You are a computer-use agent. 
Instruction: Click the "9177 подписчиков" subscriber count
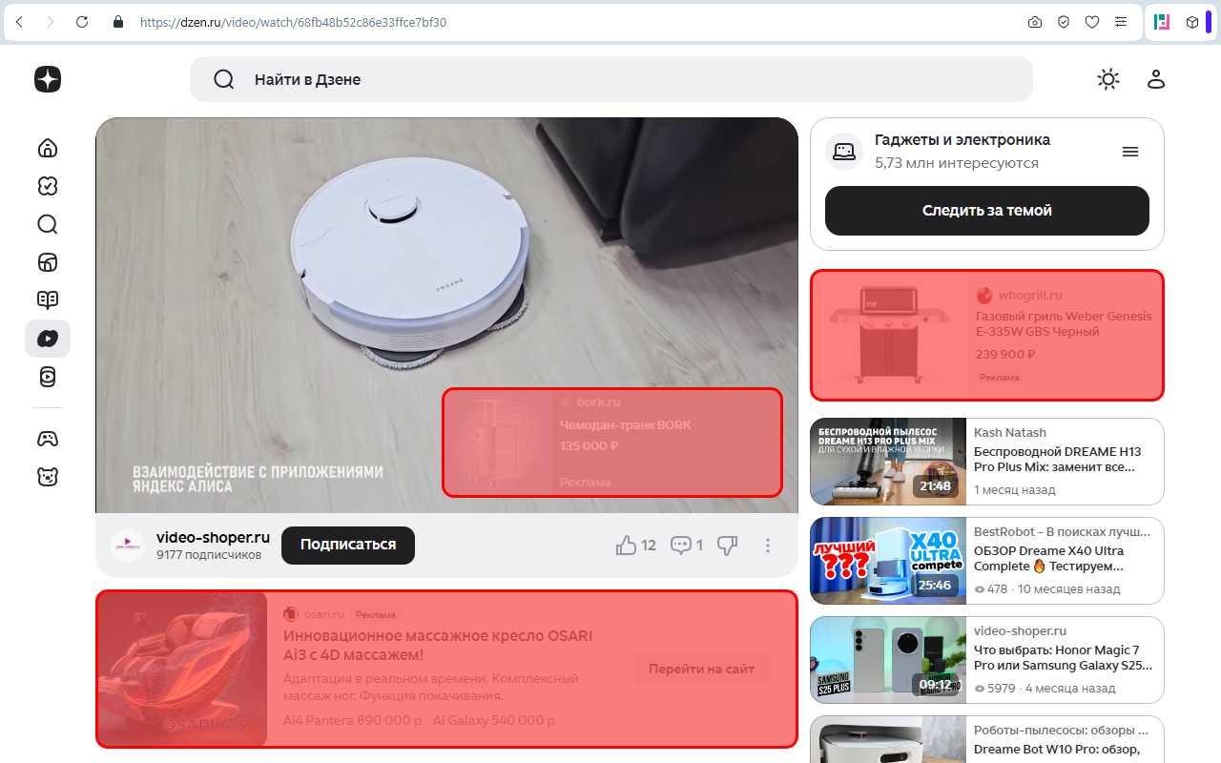[x=209, y=555]
